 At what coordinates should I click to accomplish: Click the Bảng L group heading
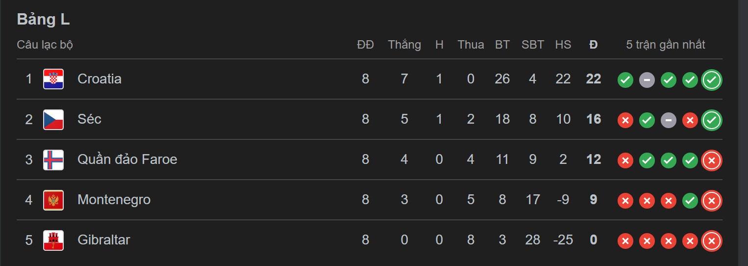[43, 19]
